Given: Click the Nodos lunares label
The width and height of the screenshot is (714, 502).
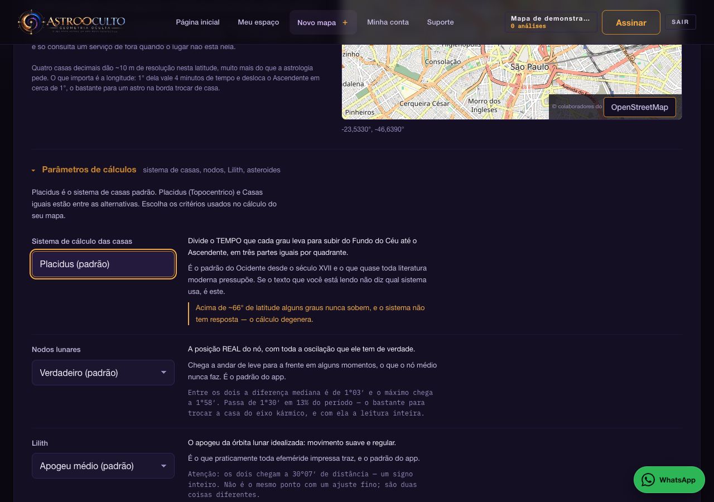Looking at the screenshot, I should point(56,349).
